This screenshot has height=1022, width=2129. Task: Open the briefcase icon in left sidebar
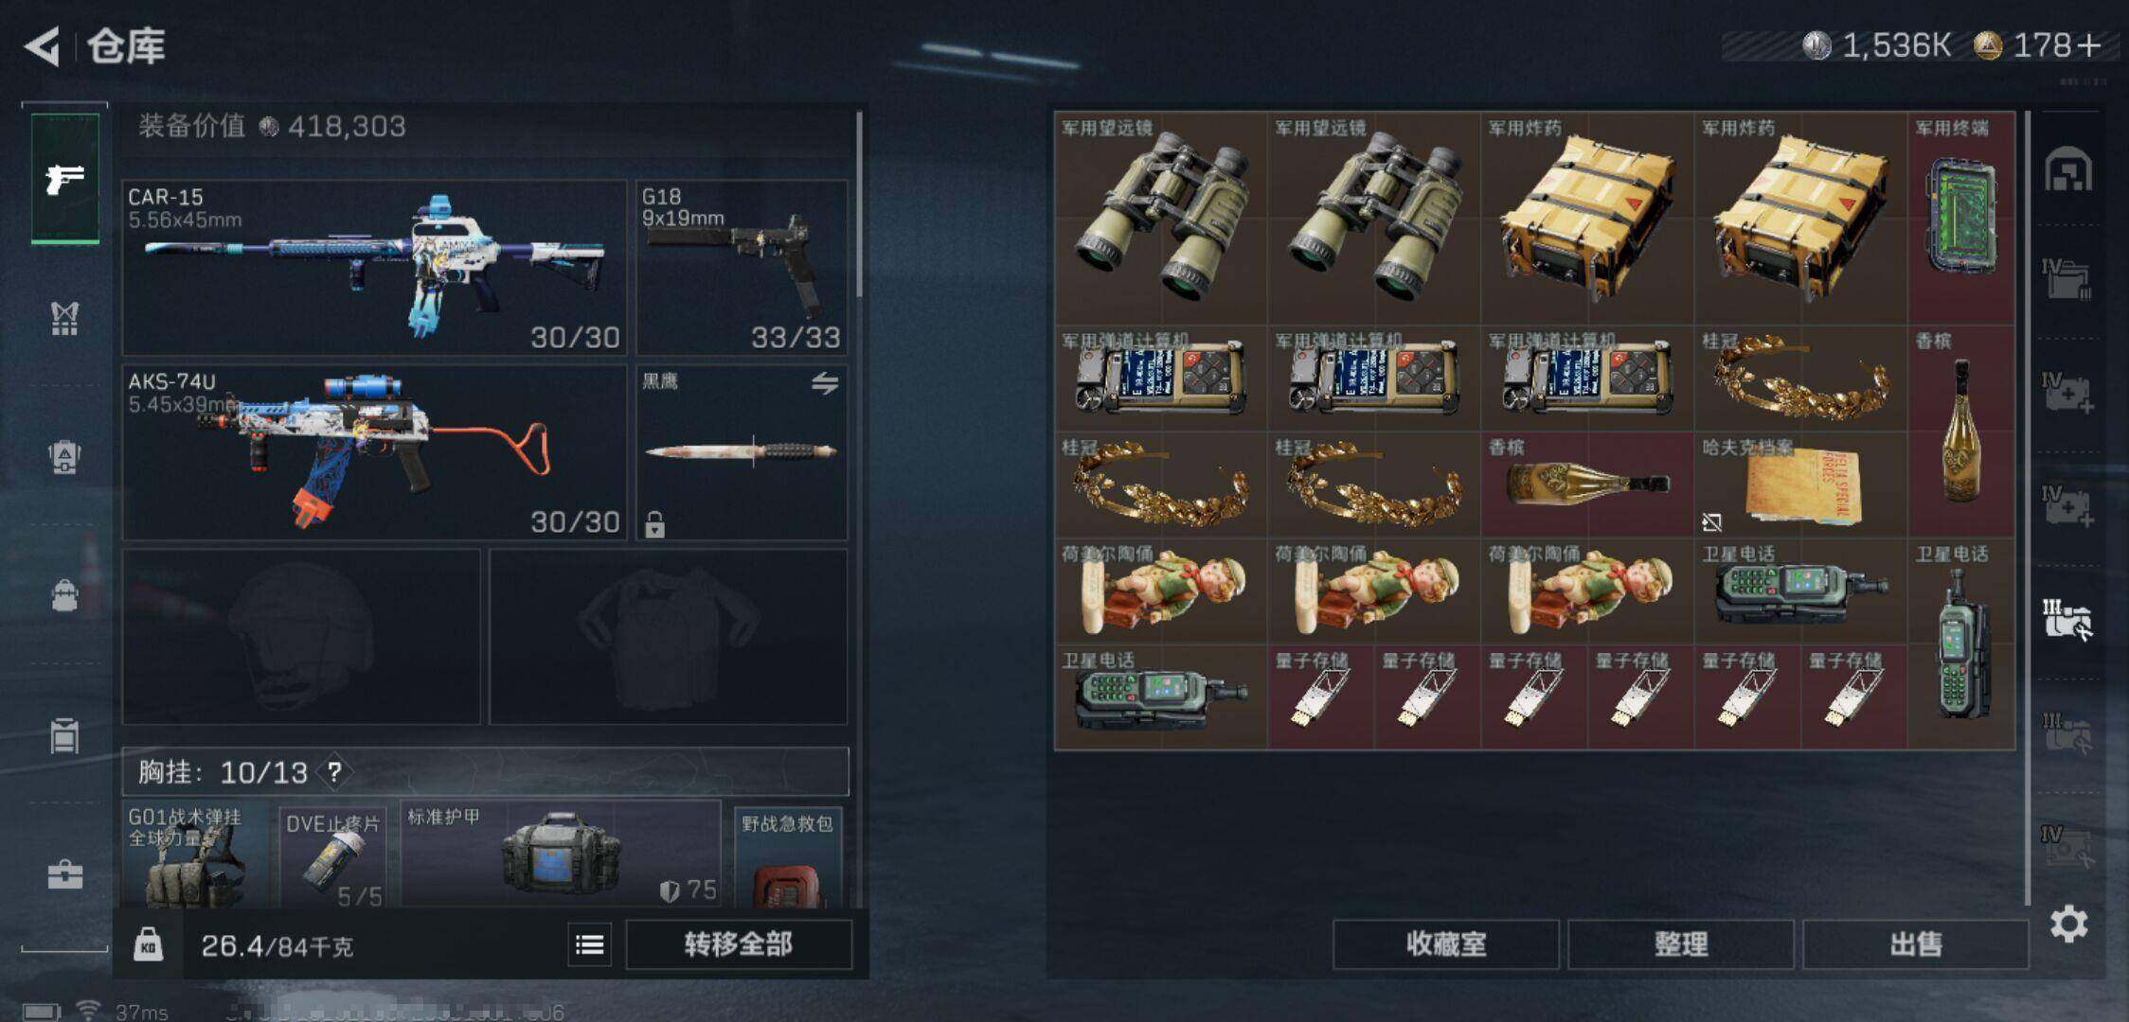[64, 874]
